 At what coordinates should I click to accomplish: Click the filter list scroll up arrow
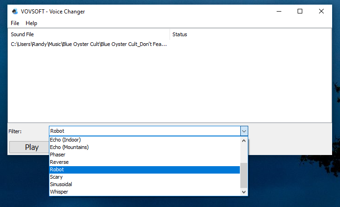[x=244, y=141]
